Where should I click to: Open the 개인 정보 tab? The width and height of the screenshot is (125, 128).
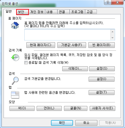point(37,12)
